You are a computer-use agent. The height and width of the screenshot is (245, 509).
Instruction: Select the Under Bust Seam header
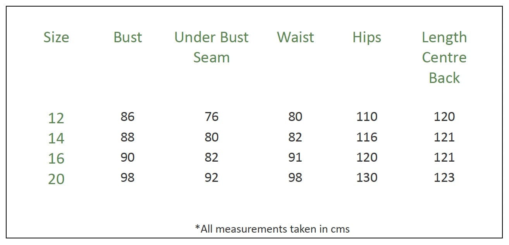pyautogui.click(x=212, y=47)
